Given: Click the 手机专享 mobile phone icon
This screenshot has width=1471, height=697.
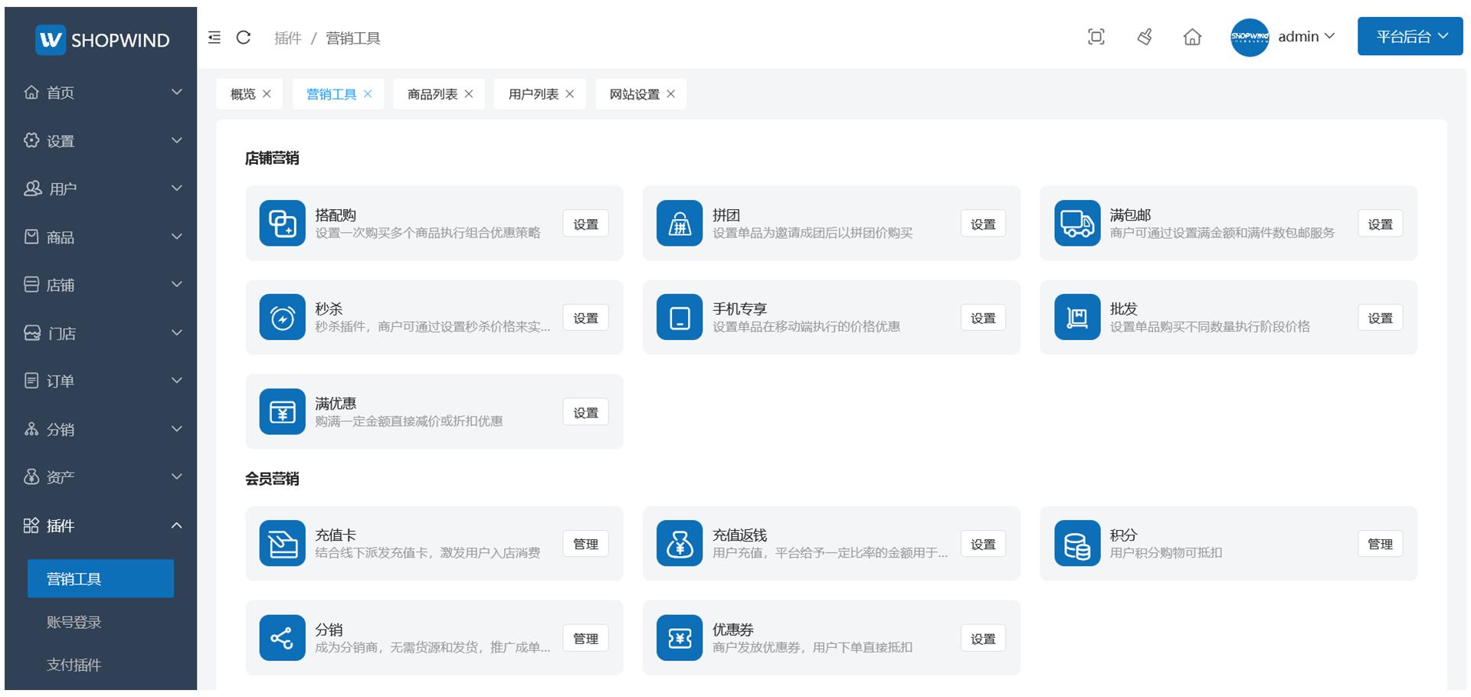Looking at the screenshot, I should click(x=679, y=317).
